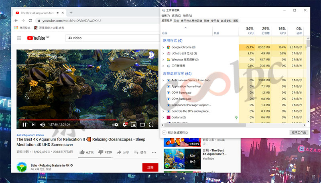Switch to the Details tab
321x183 pixels.
click(x=226, y=21)
